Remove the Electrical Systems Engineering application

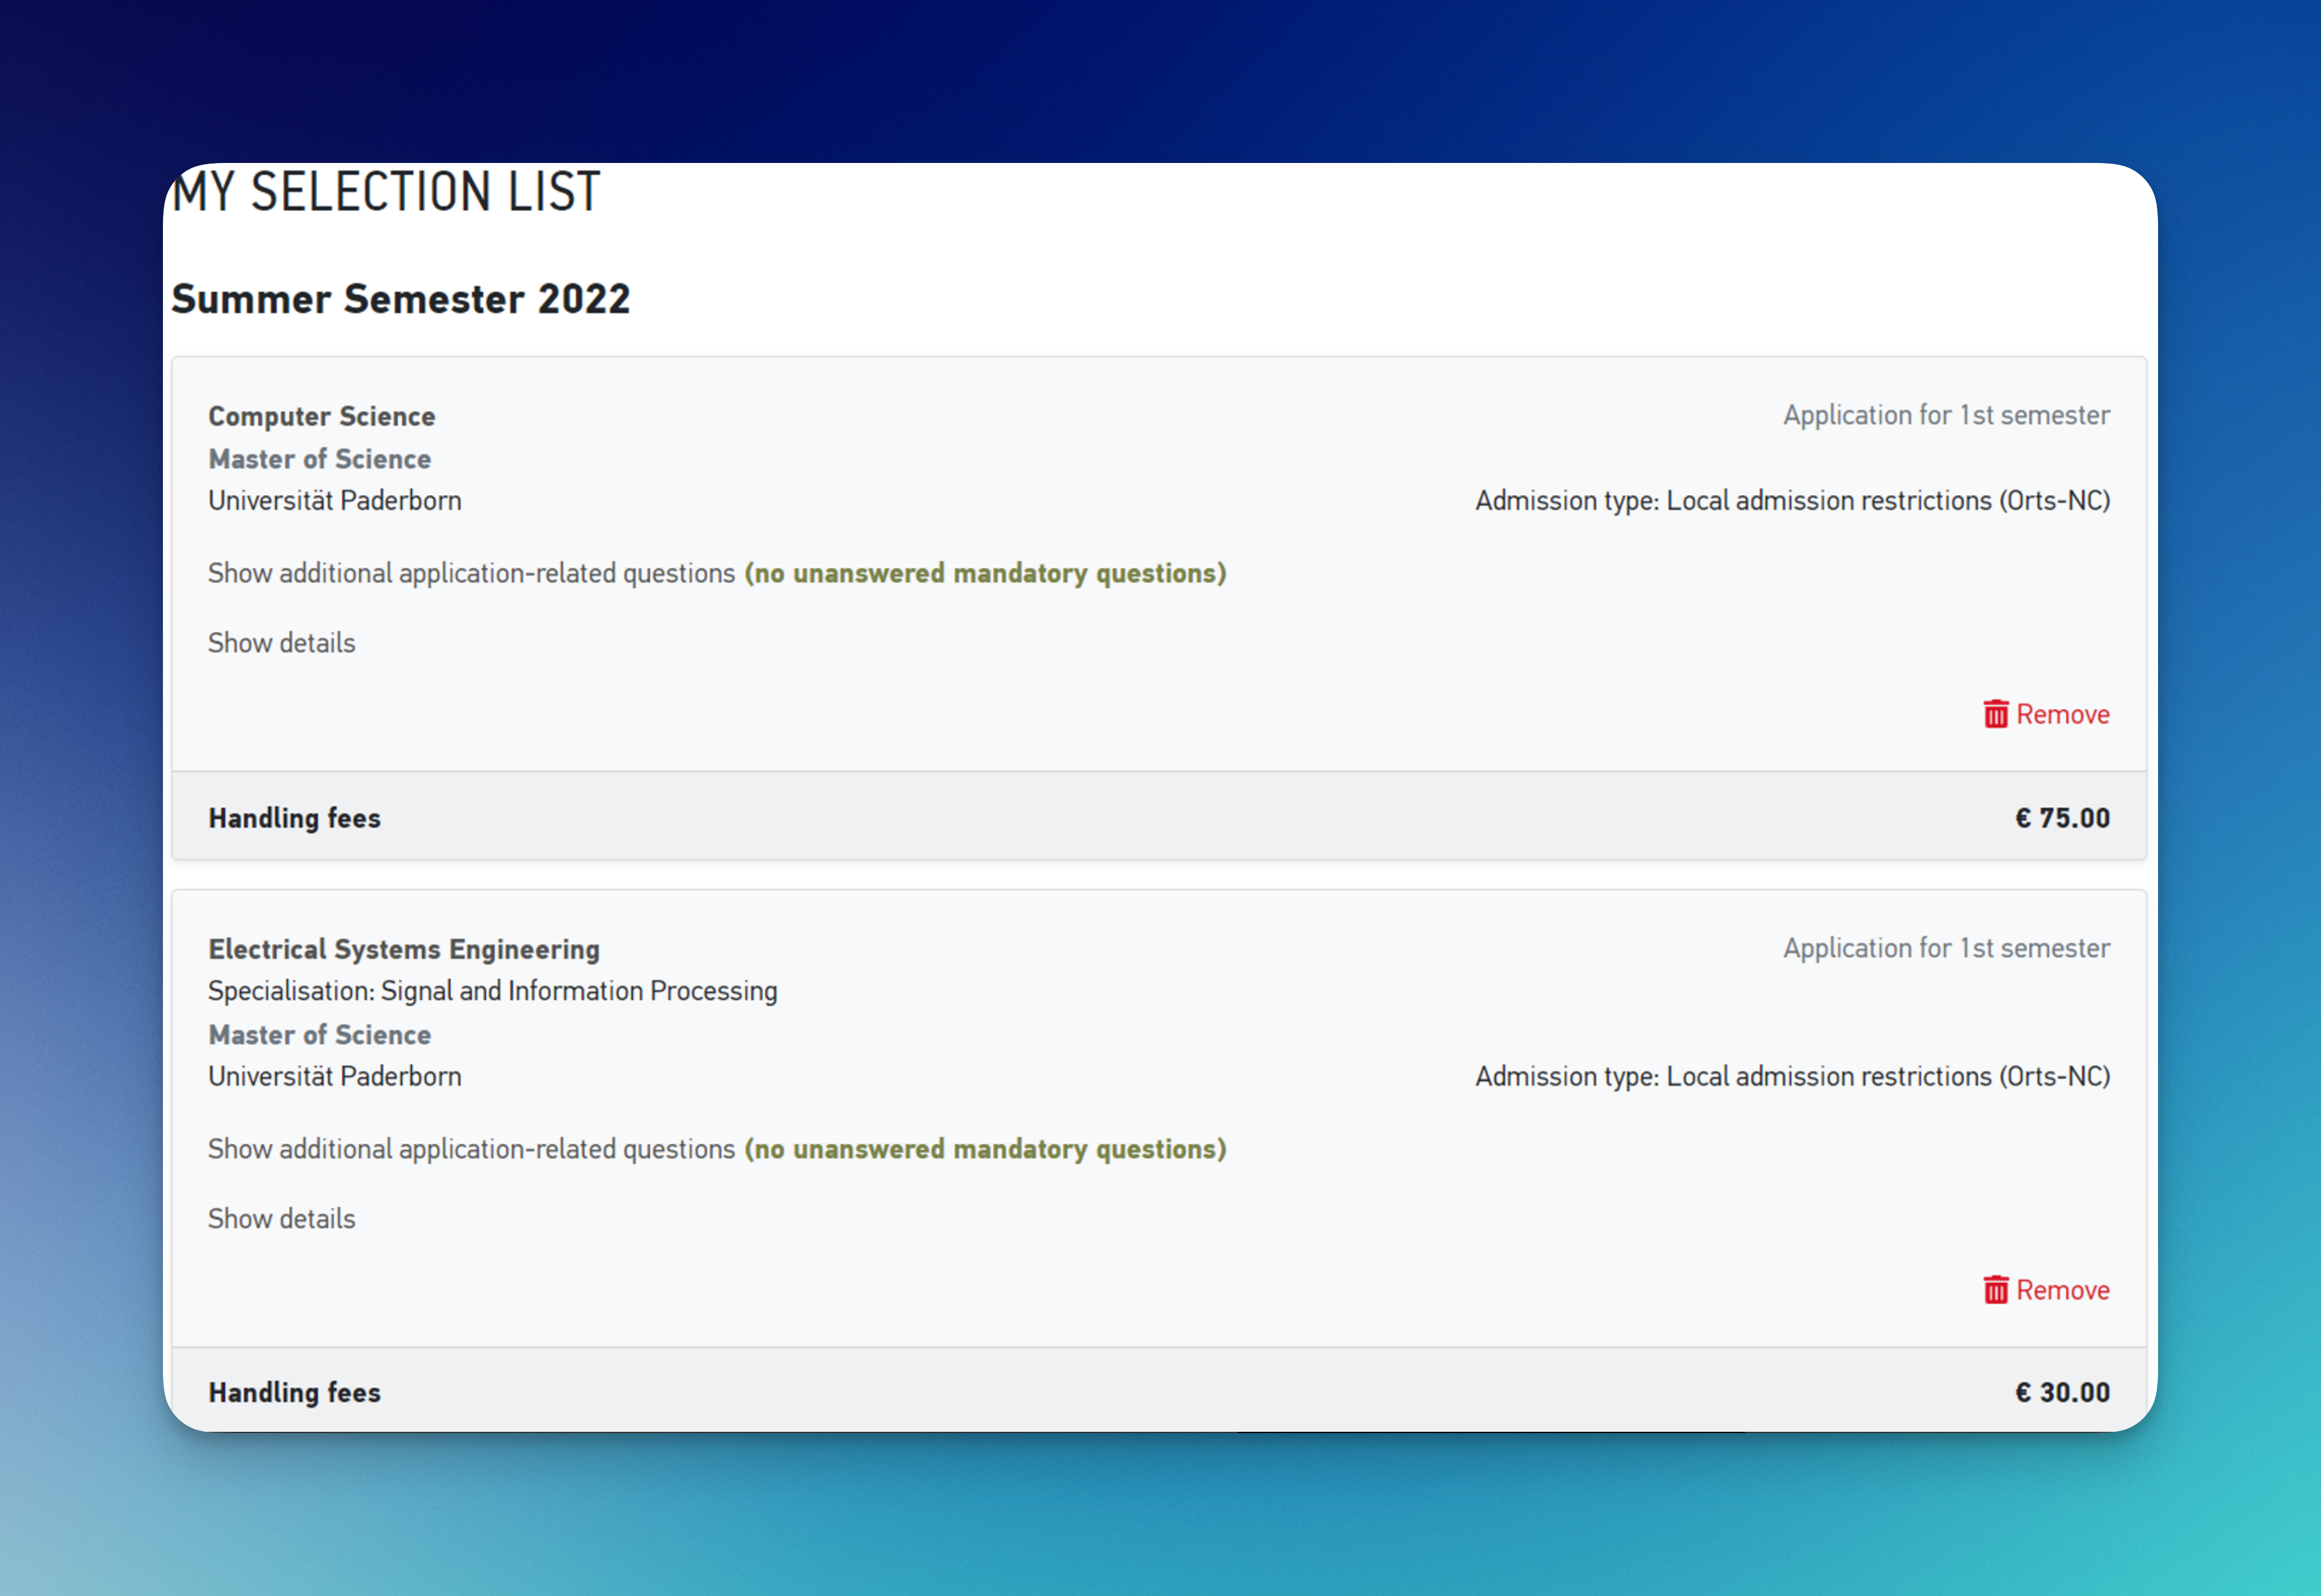point(2046,1290)
